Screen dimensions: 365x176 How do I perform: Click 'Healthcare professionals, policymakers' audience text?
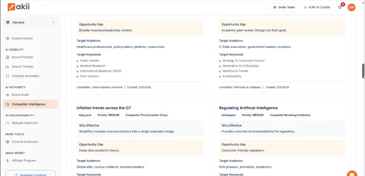(120, 47)
